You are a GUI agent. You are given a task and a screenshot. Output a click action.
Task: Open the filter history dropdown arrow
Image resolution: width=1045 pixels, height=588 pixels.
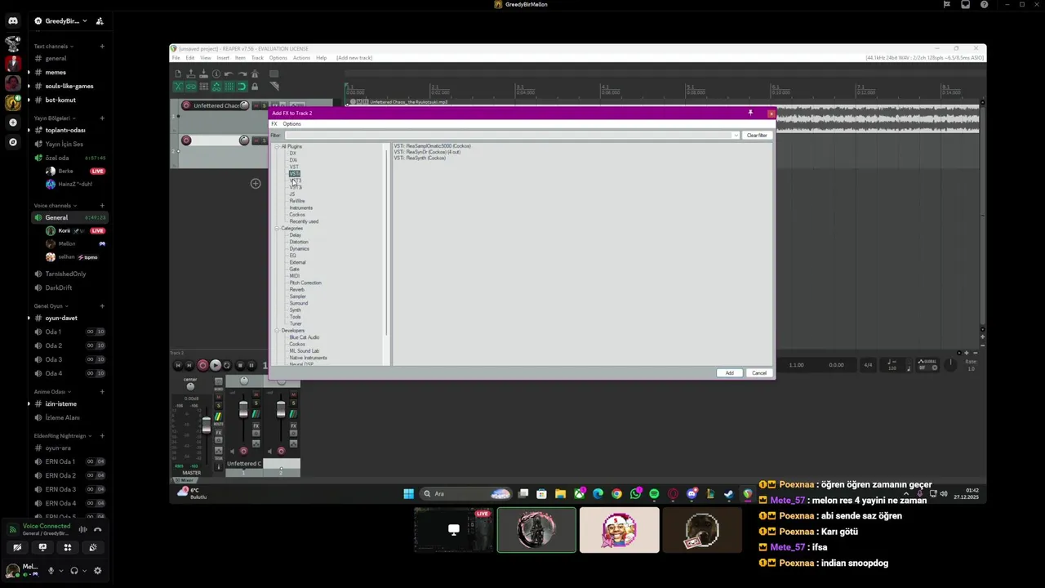point(736,136)
